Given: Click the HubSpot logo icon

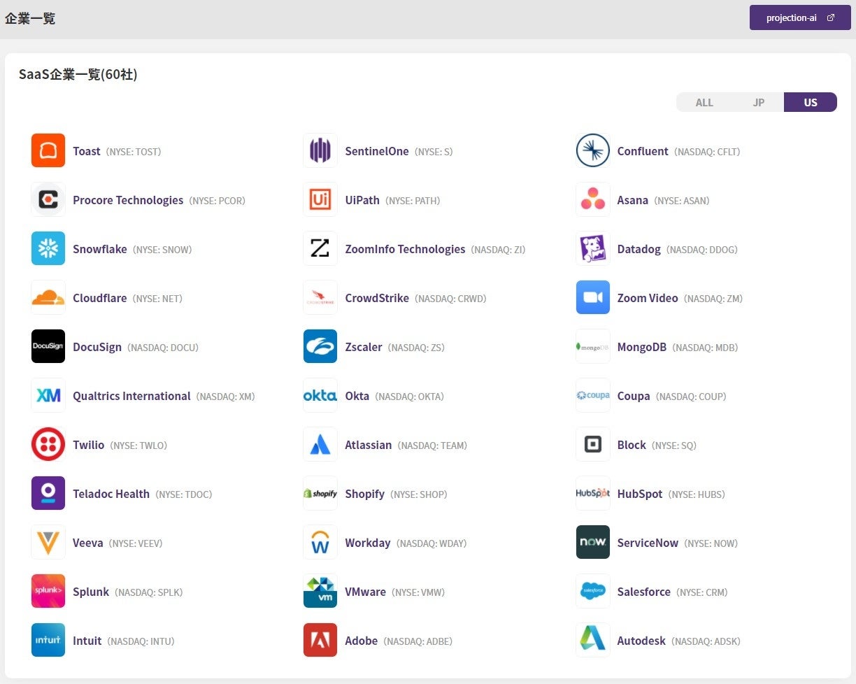Looking at the screenshot, I should 593,493.
